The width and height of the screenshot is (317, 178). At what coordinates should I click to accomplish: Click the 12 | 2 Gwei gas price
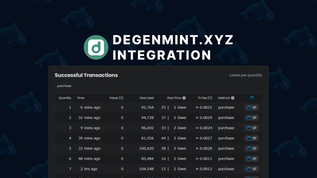[174, 169]
